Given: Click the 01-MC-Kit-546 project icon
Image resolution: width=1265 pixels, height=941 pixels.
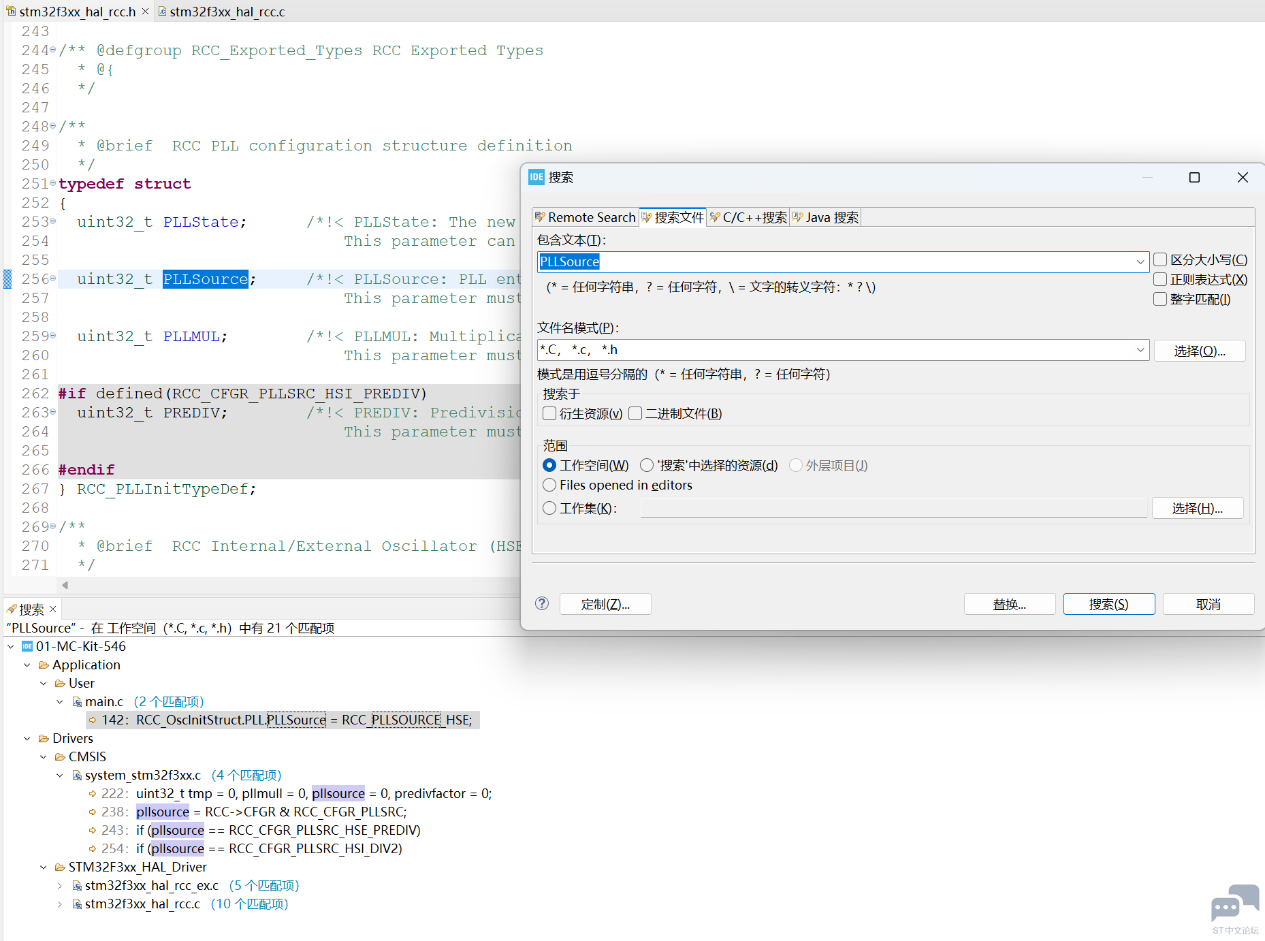Looking at the screenshot, I should pos(27,646).
